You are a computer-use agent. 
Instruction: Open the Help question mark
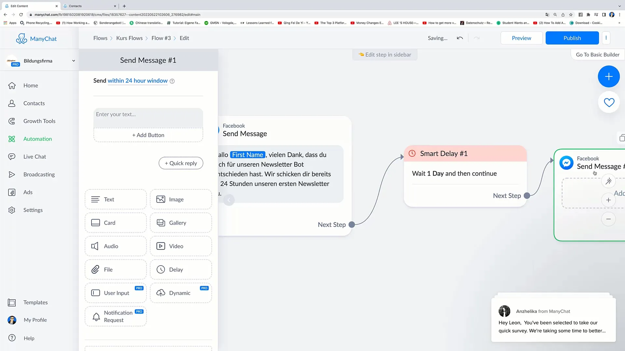click(x=12, y=338)
